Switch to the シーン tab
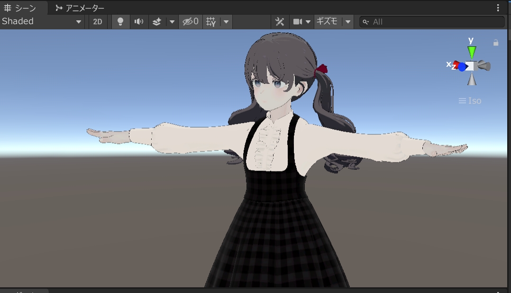 pos(20,8)
